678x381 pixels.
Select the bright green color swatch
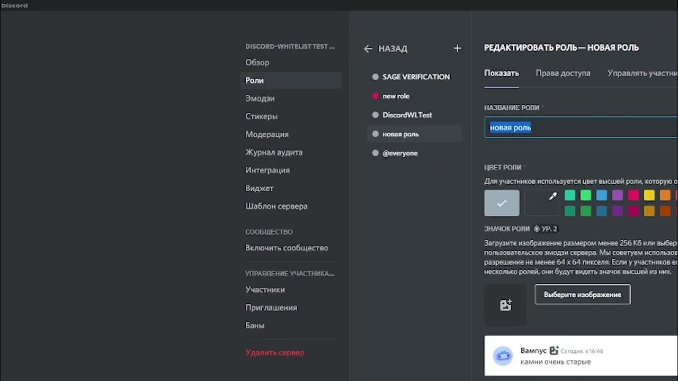pos(585,195)
